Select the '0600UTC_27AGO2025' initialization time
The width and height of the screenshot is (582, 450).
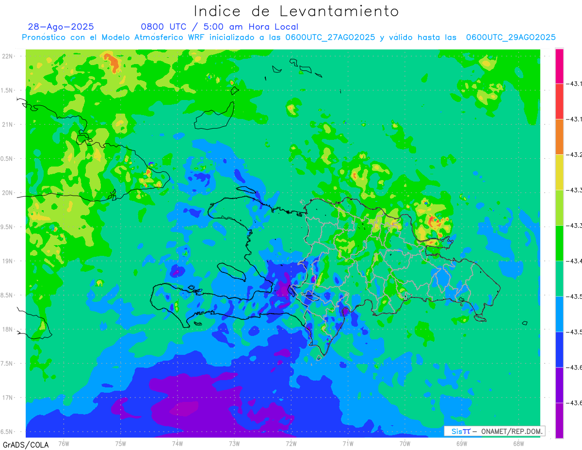tap(330, 37)
